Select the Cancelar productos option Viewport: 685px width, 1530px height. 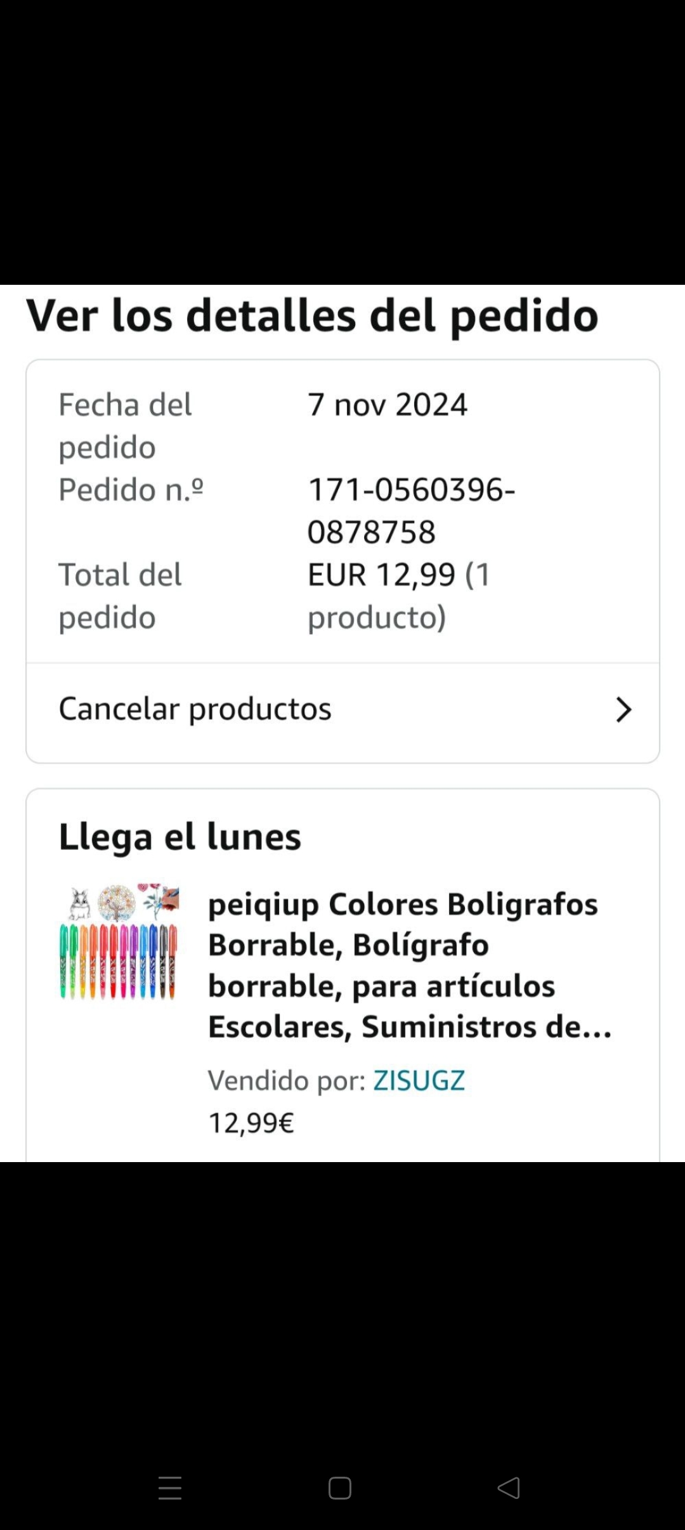coord(195,709)
